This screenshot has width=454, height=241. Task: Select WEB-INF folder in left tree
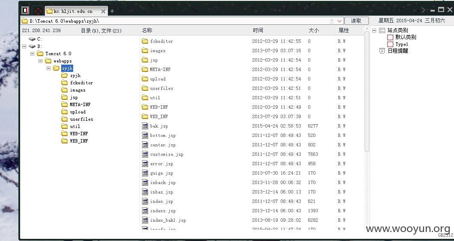coord(79,134)
